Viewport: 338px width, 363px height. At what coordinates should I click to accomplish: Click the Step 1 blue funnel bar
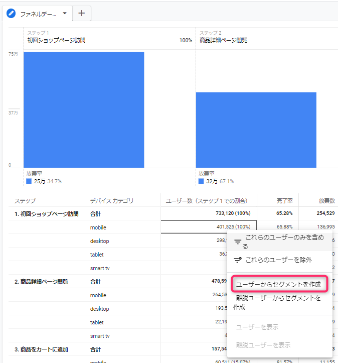[84, 109]
